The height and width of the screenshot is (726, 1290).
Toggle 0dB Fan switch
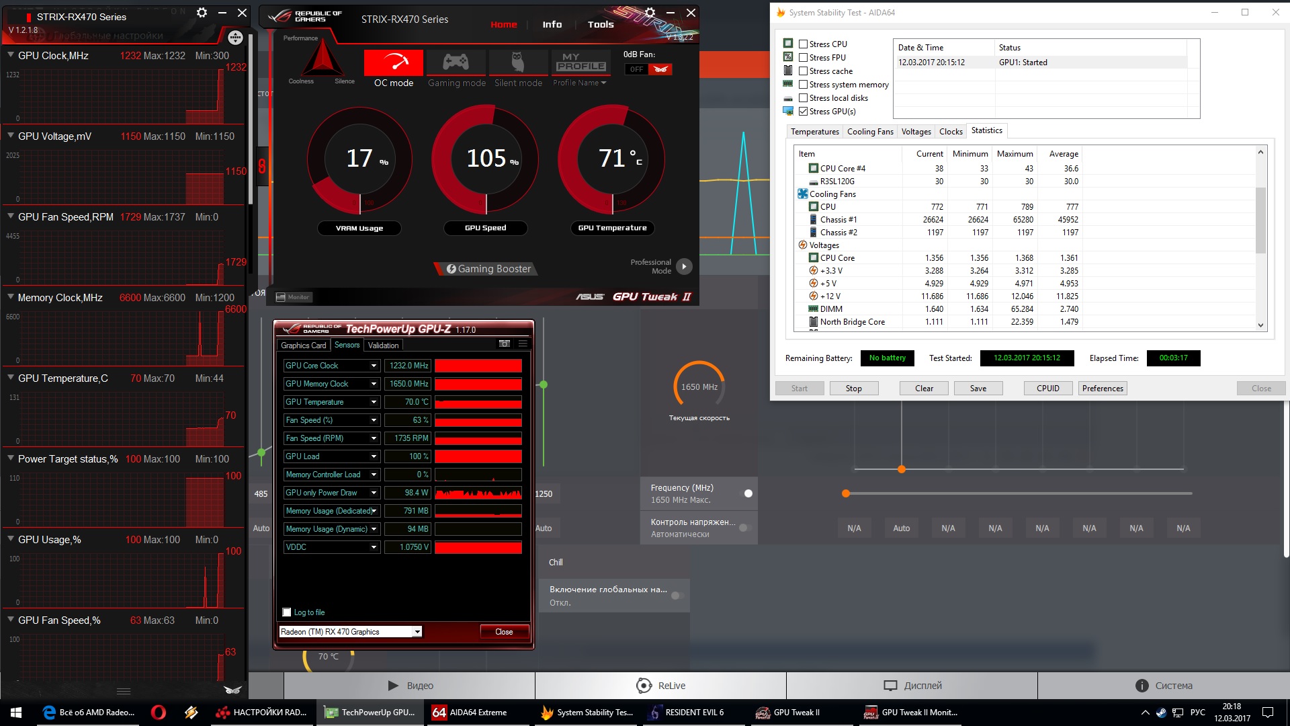[x=648, y=69]
